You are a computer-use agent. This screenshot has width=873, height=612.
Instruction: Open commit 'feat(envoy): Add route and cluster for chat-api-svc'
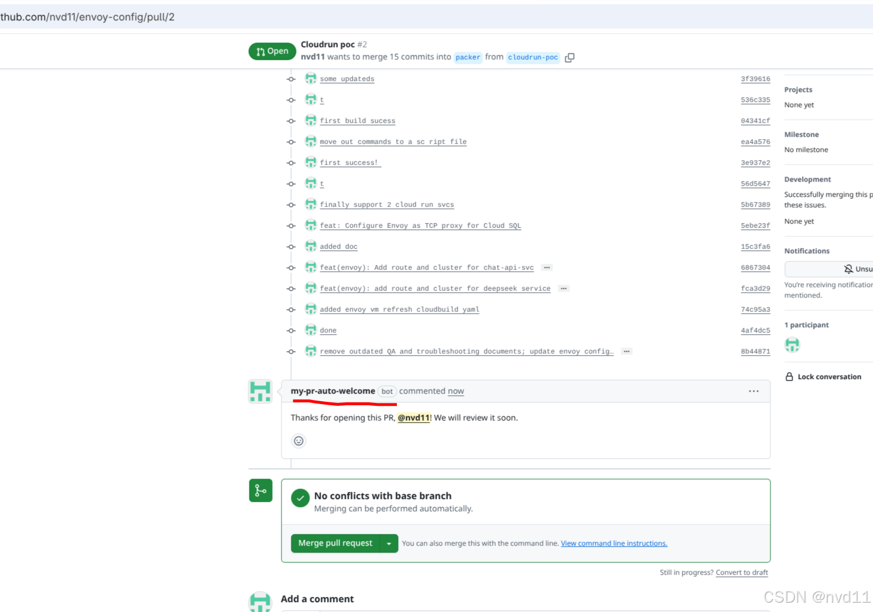pyautogui.click(x=427, y=268)
